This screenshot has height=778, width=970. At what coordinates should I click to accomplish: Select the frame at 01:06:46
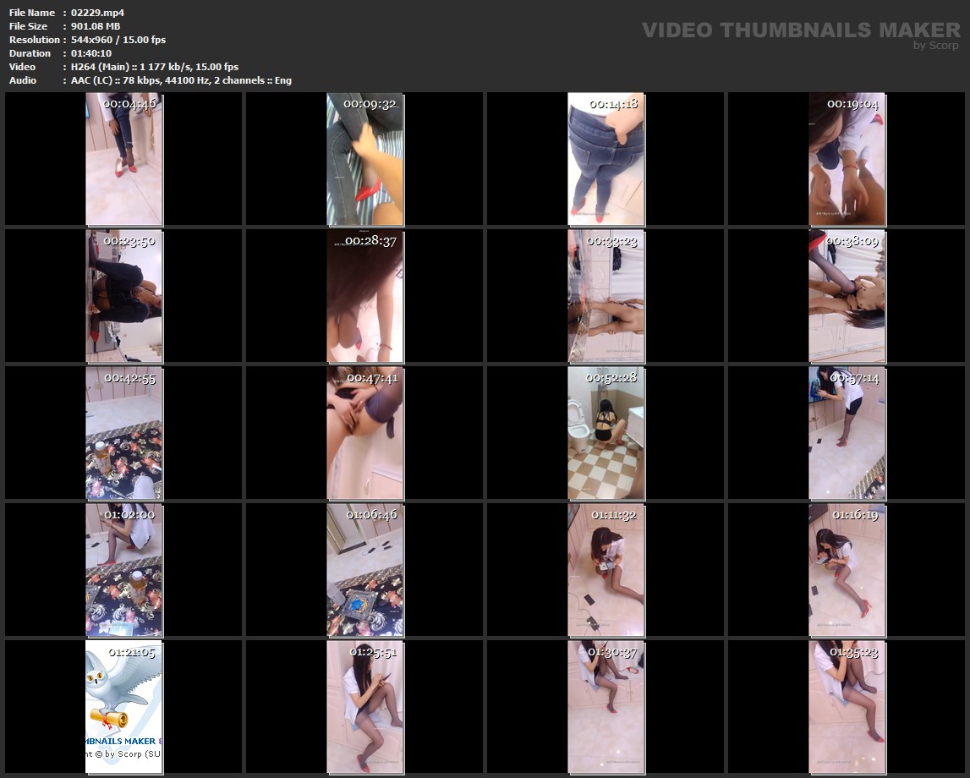(364, 570)
